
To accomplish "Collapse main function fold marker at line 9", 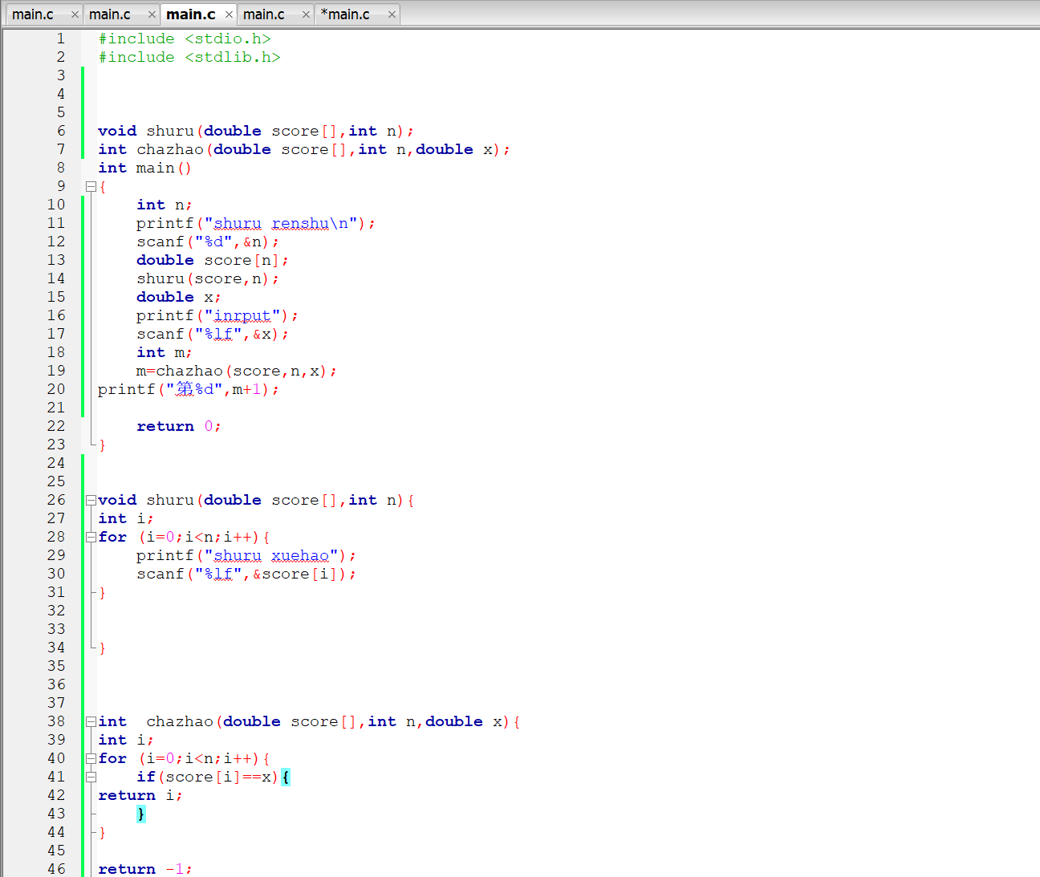I will (91, 186).
